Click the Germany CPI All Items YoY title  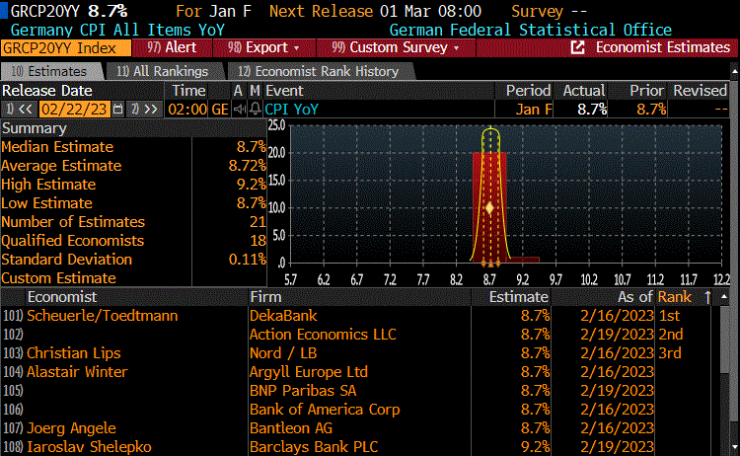click(x=117, y=30)
